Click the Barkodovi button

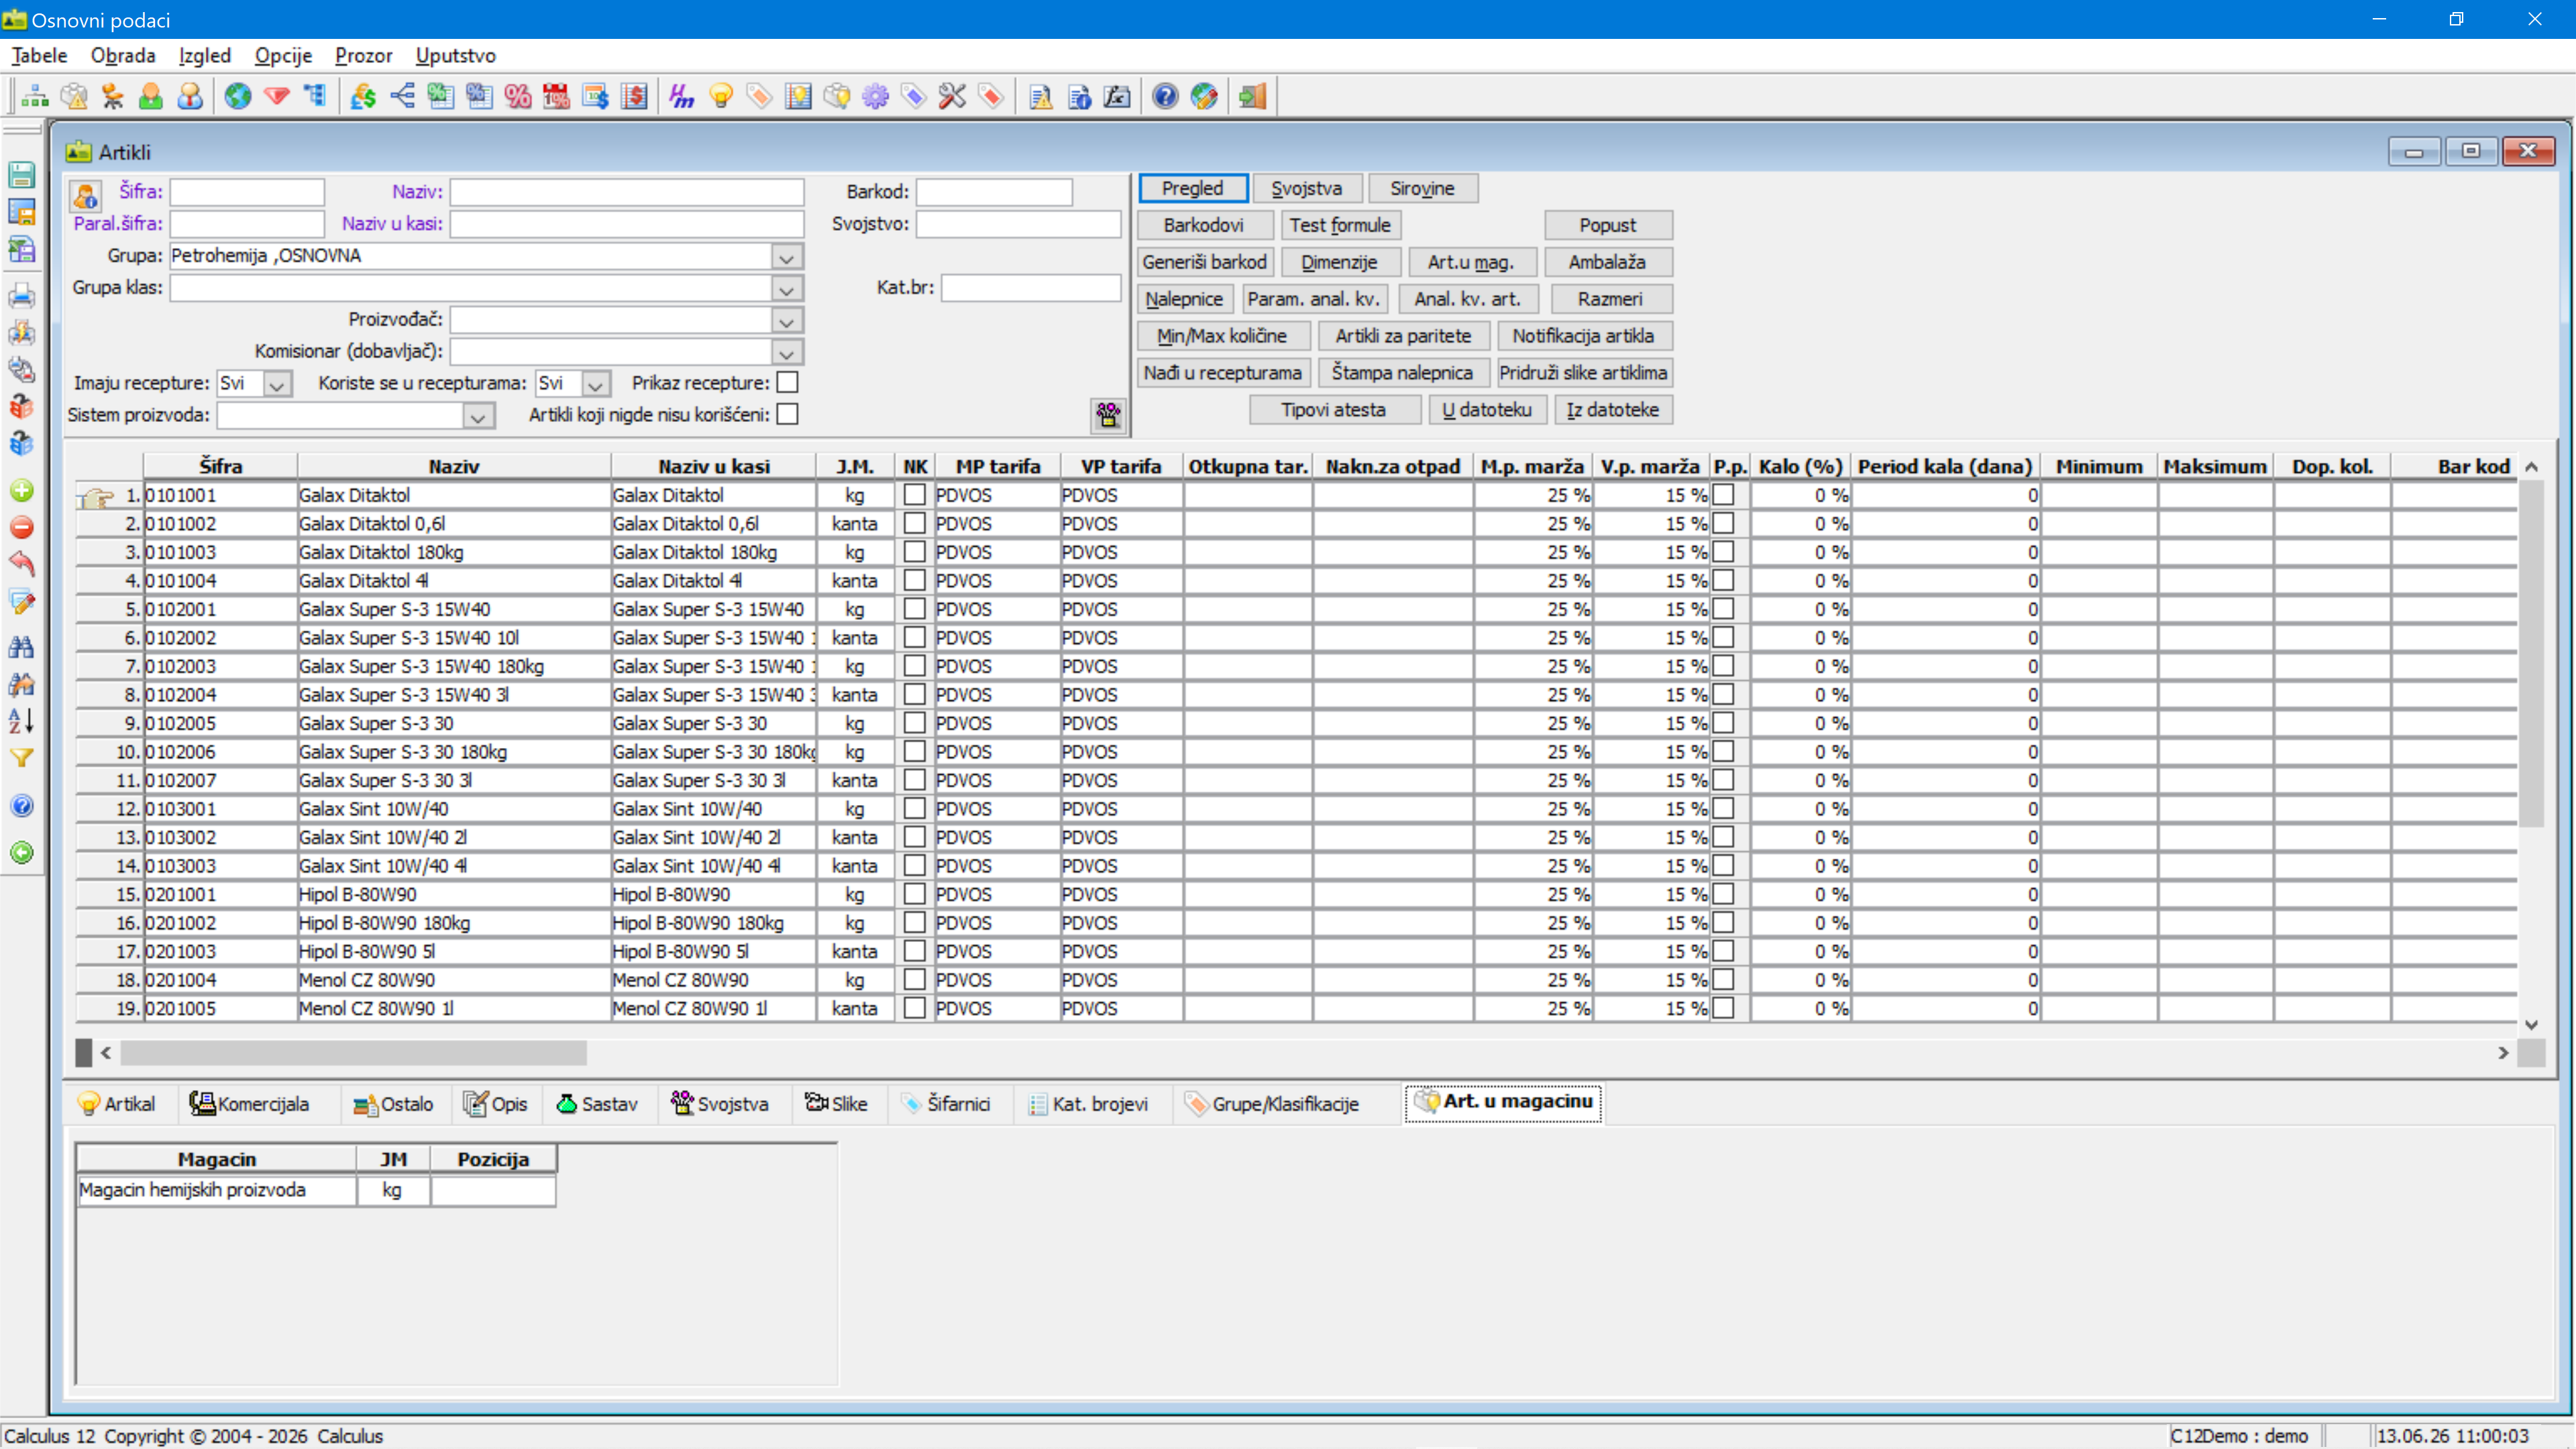1204,225
